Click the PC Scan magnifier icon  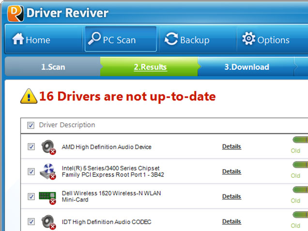(x=94, y=39)
